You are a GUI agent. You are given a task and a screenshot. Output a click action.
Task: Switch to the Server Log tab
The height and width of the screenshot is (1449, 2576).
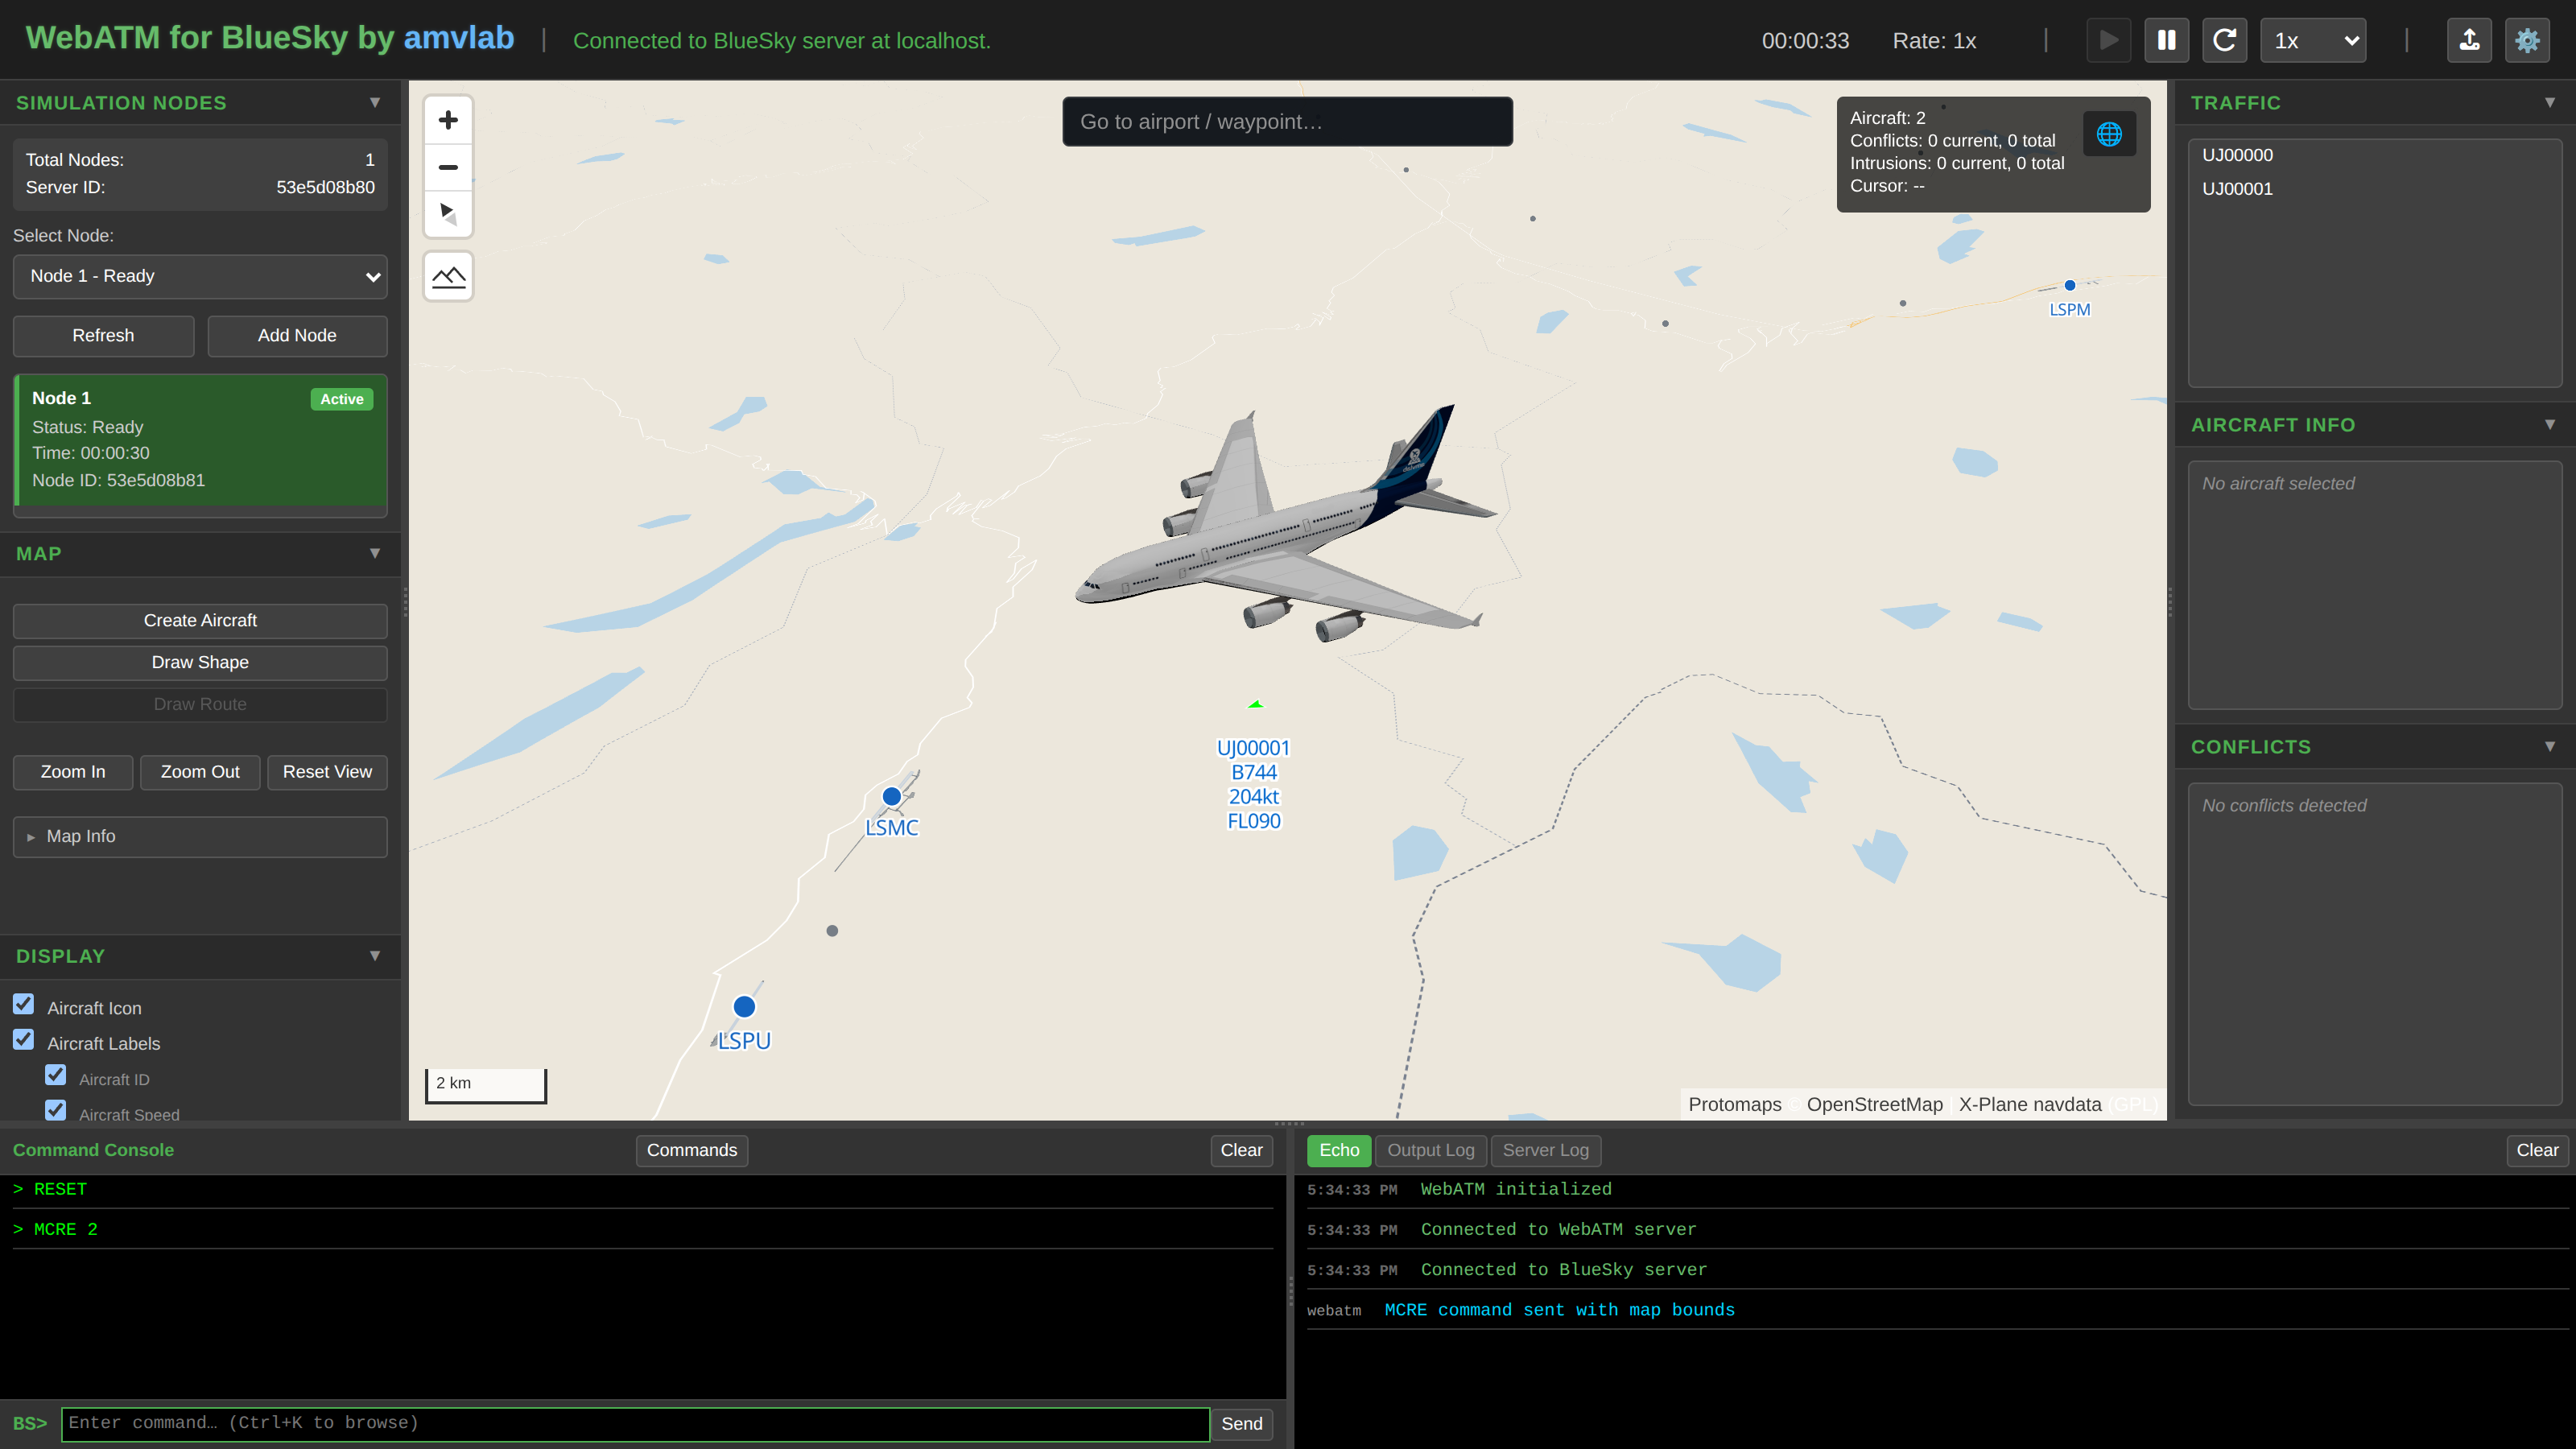point(1545,1150)
